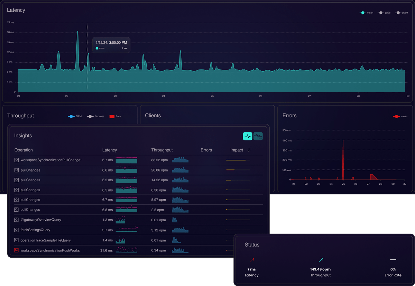The height and width of the screenshot is (286, 415).
Task: Click the tall red error spike at 25
Action: coord(343,159)
